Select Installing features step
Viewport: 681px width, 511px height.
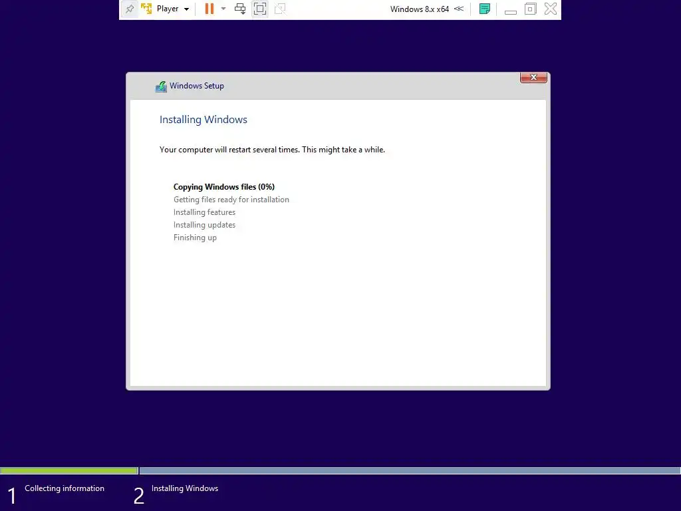point(205,212)
